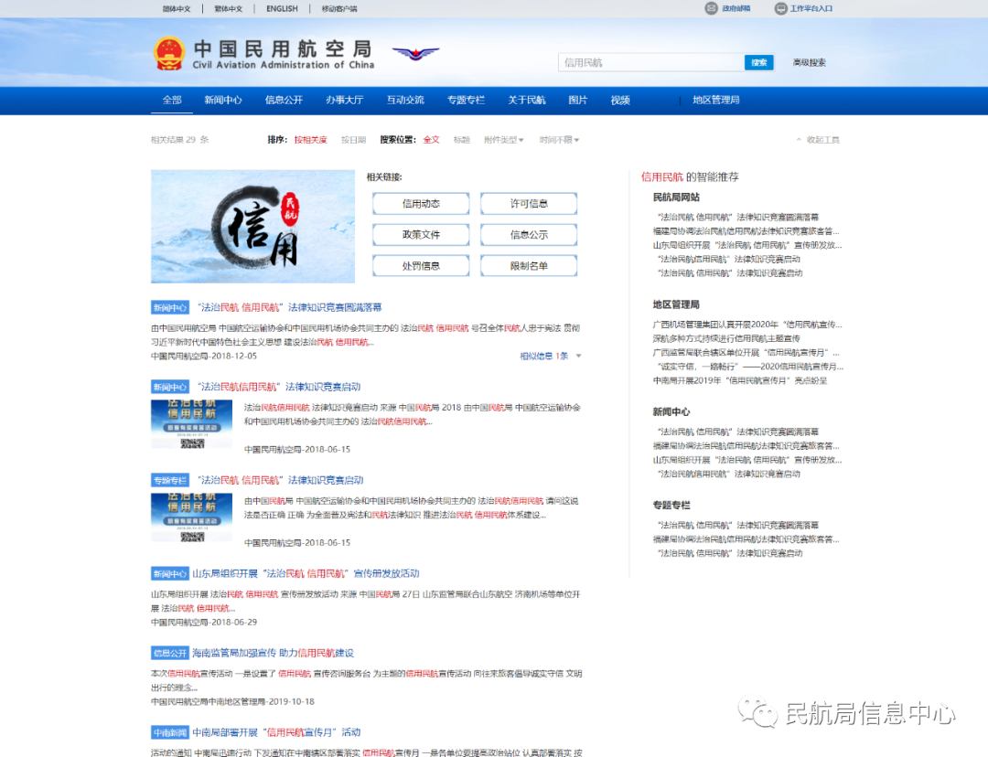The width and height of the screenshot is (988, 757).
Task: Open sidebar link 中南局开展2019年 信用民航宣传月
Action: coord(740,380)
